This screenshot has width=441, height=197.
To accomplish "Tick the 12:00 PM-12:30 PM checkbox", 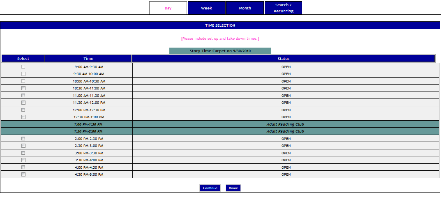I will 23,110.
